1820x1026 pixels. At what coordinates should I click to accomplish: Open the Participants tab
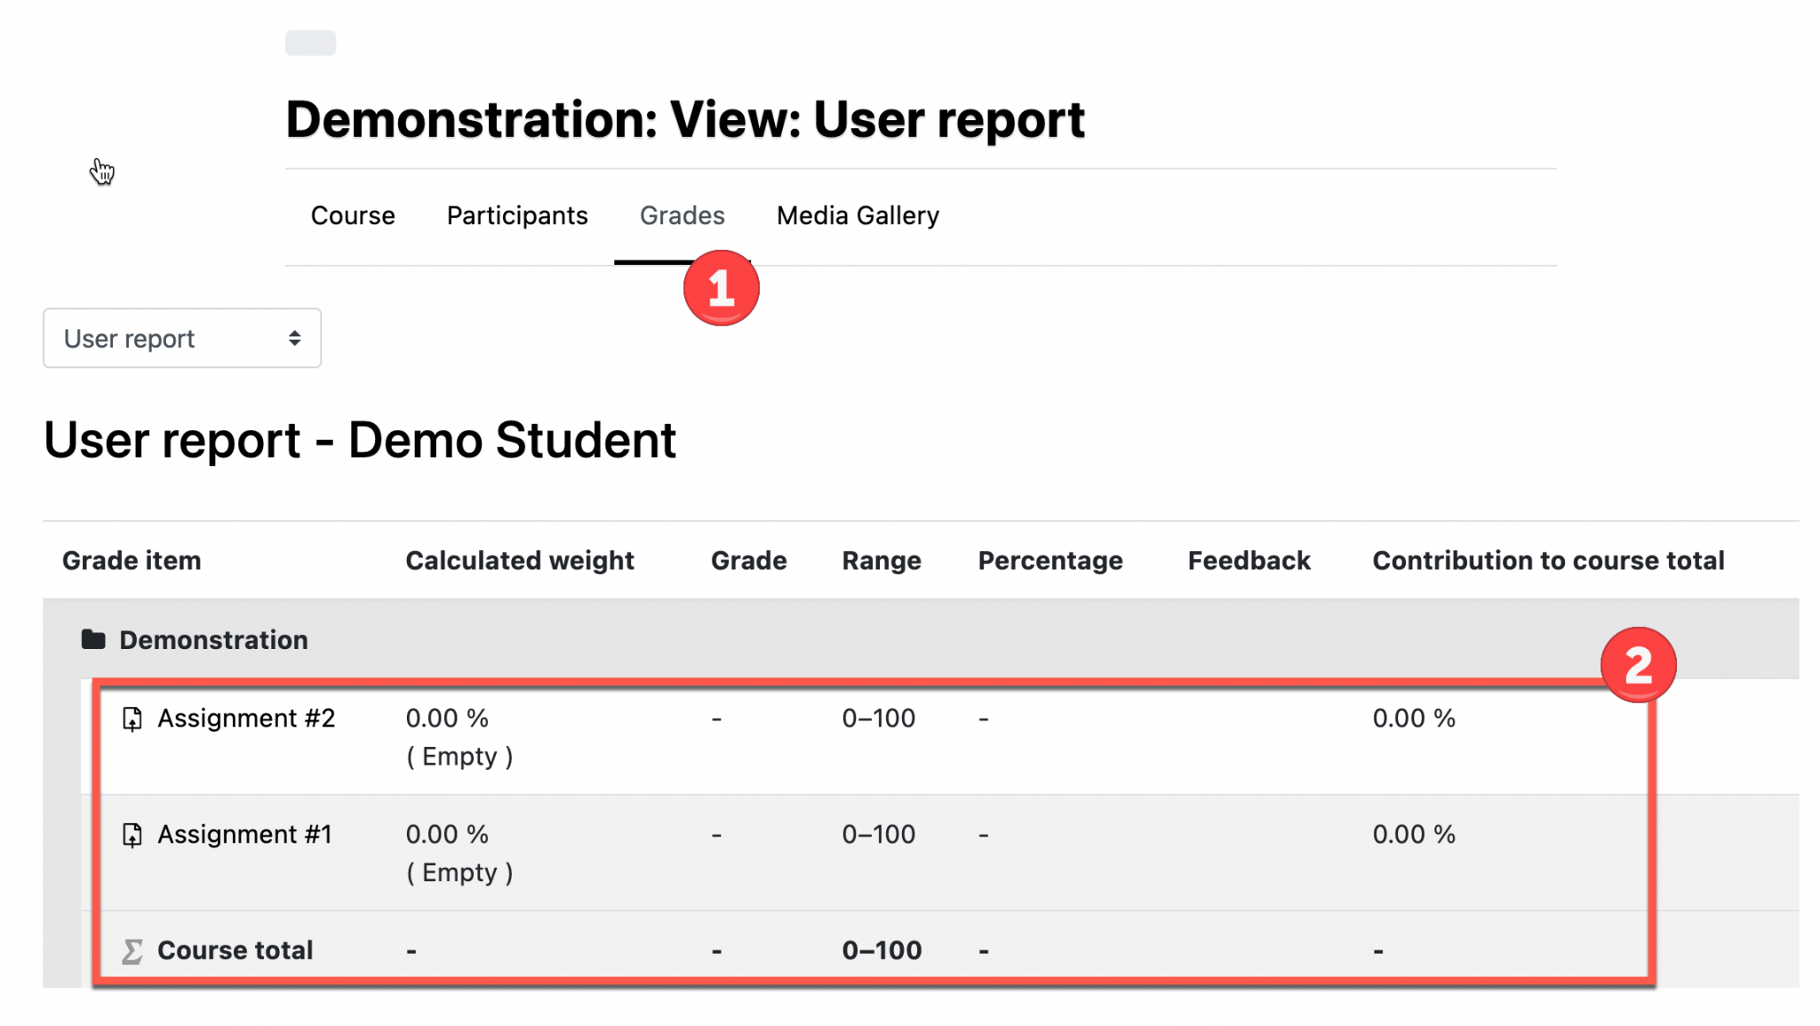[x=516, y=215]
